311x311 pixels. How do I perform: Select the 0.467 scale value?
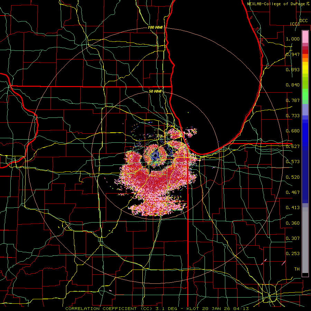tap(293, 192)
